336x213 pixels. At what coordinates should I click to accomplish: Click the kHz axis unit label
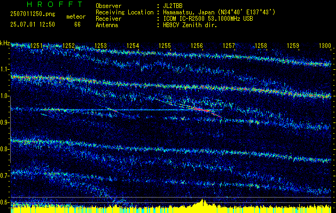coord(5,43)
